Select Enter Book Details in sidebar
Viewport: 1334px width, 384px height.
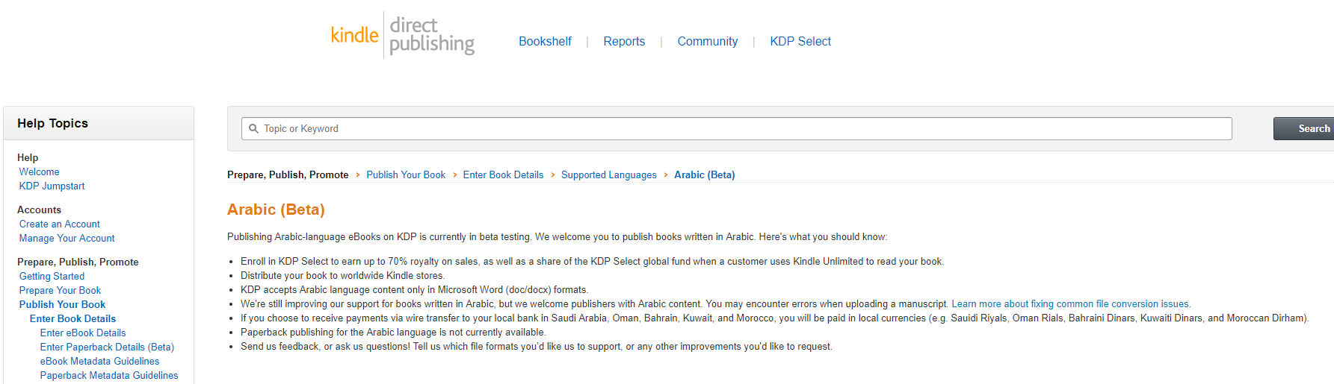(72, 318)
